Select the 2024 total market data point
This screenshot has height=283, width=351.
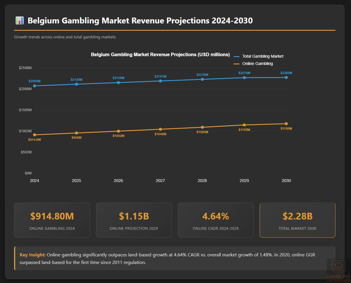click(x=35, y=86)
